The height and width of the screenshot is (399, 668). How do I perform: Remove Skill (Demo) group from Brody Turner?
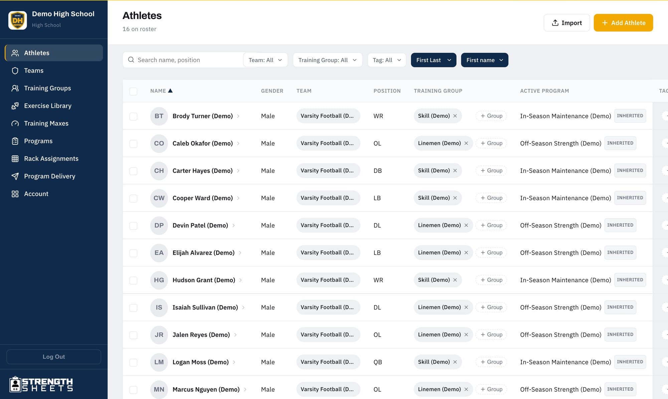[455, 116]
